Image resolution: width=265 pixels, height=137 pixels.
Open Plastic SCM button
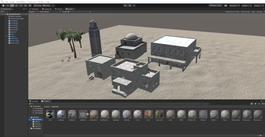click(215, 6)
